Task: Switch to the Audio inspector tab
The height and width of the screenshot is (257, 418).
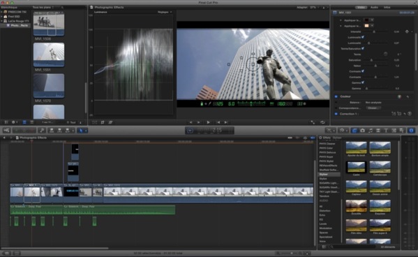Action: tap(374, 7)
